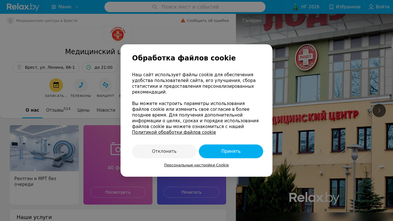This screenshot has height=221, width=393.
Task: Click the Relax.by logo in header
Action: 23,7
